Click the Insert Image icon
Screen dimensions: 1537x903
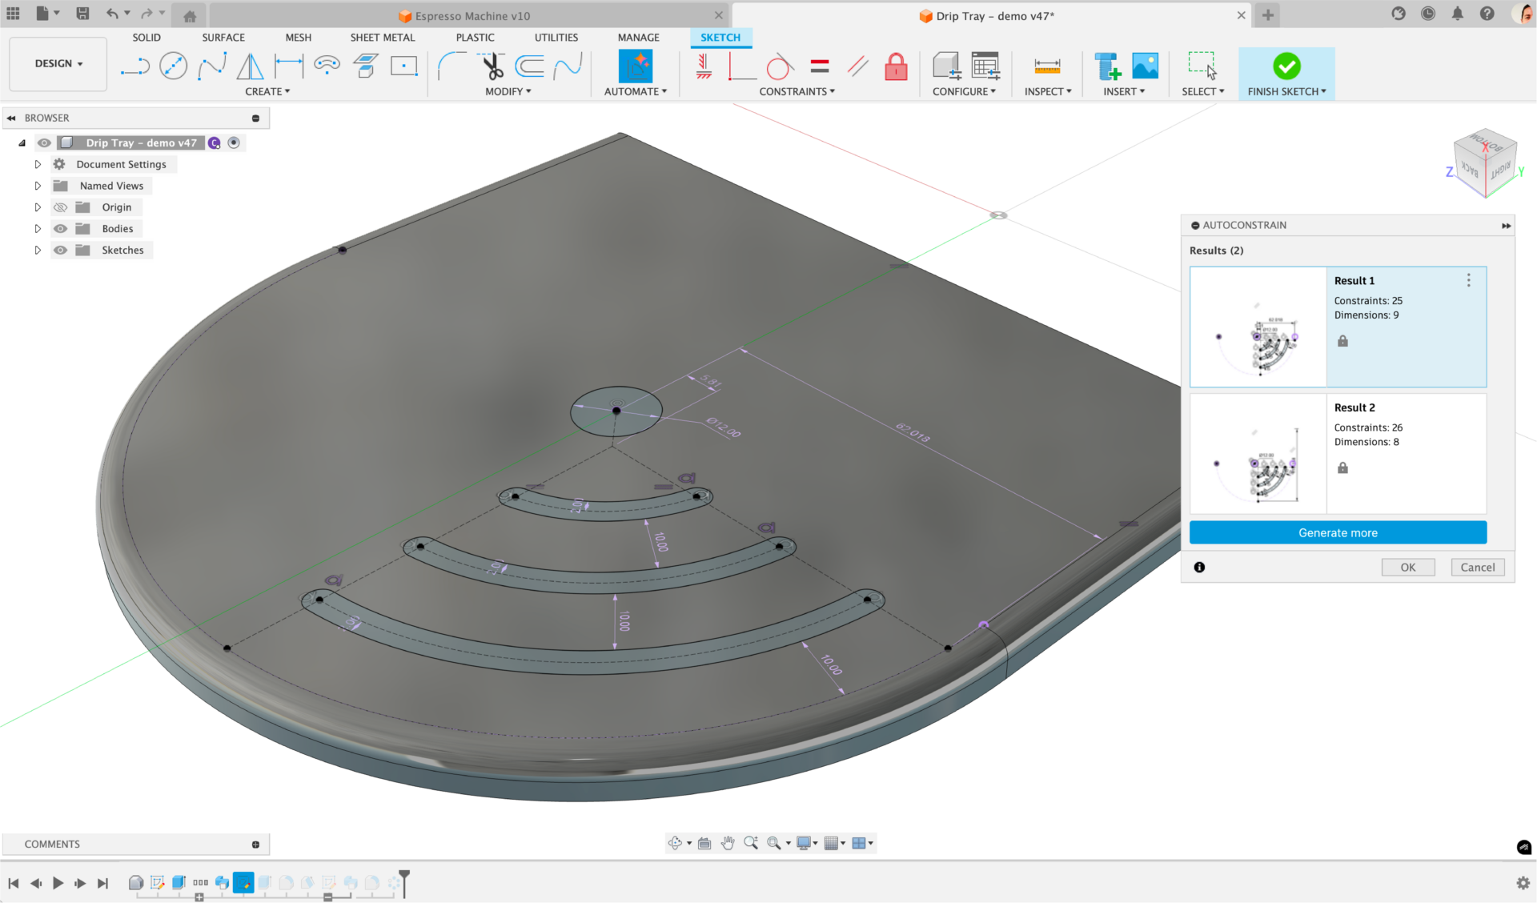point(1145,66)
